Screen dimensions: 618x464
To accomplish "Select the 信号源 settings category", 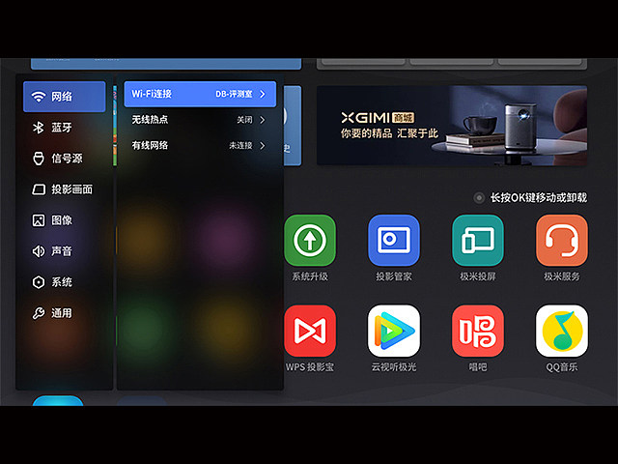I will (x=65, y=159).
